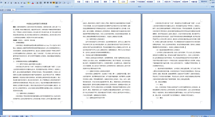Apply strikethrough to text

[16, 3]
